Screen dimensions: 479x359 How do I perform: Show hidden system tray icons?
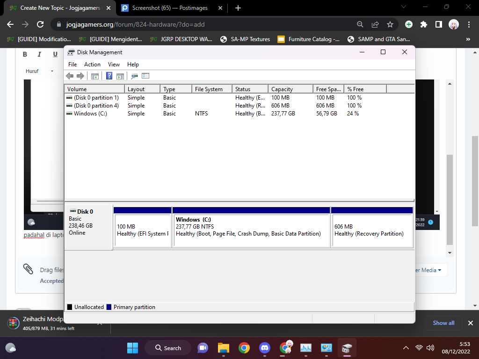[406, 348]
